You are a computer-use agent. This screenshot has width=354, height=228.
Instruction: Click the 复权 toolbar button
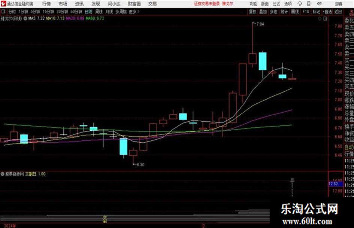pos(252,12)
